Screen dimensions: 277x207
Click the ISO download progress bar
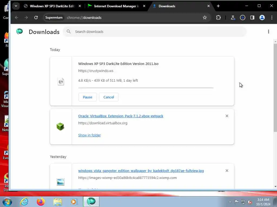tap(146, 88)
